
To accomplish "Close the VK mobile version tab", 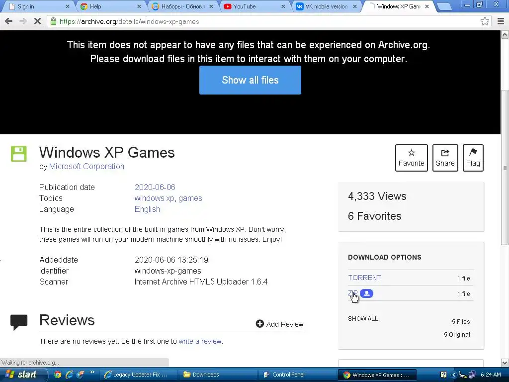I will pos(355,6).
